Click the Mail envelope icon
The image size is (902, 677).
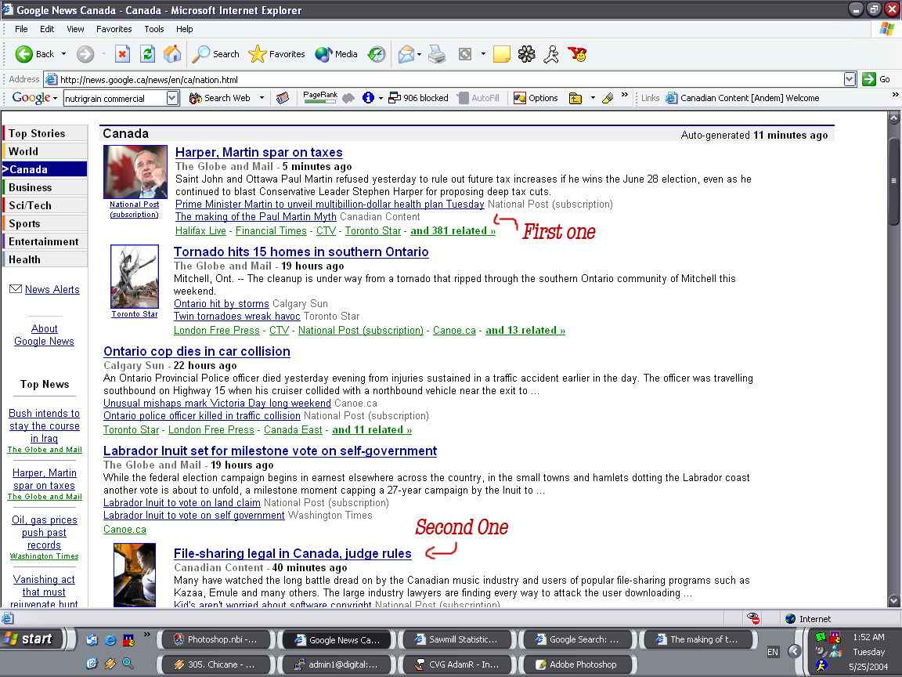pos(406,54)
